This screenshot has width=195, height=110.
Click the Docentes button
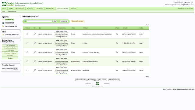pos(10,56)
